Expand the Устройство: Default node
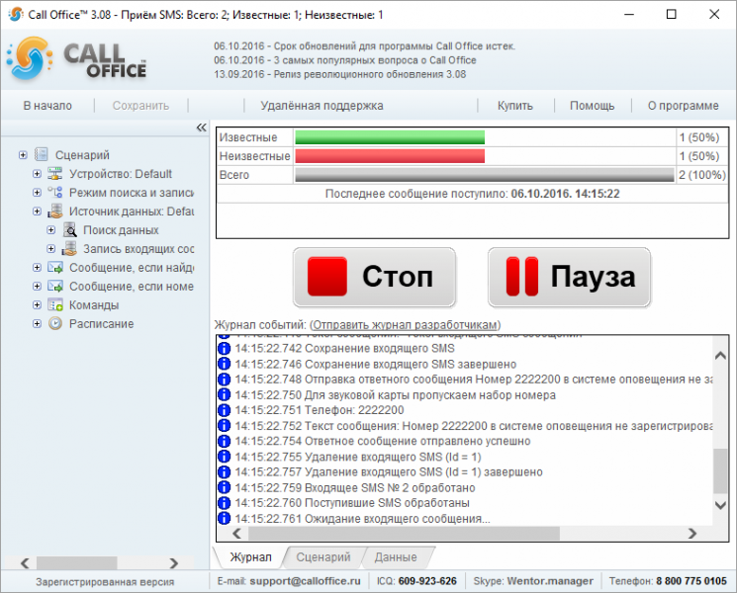This screenshot has height=593, width=737. pyautogui.click(x=37, y=174)
